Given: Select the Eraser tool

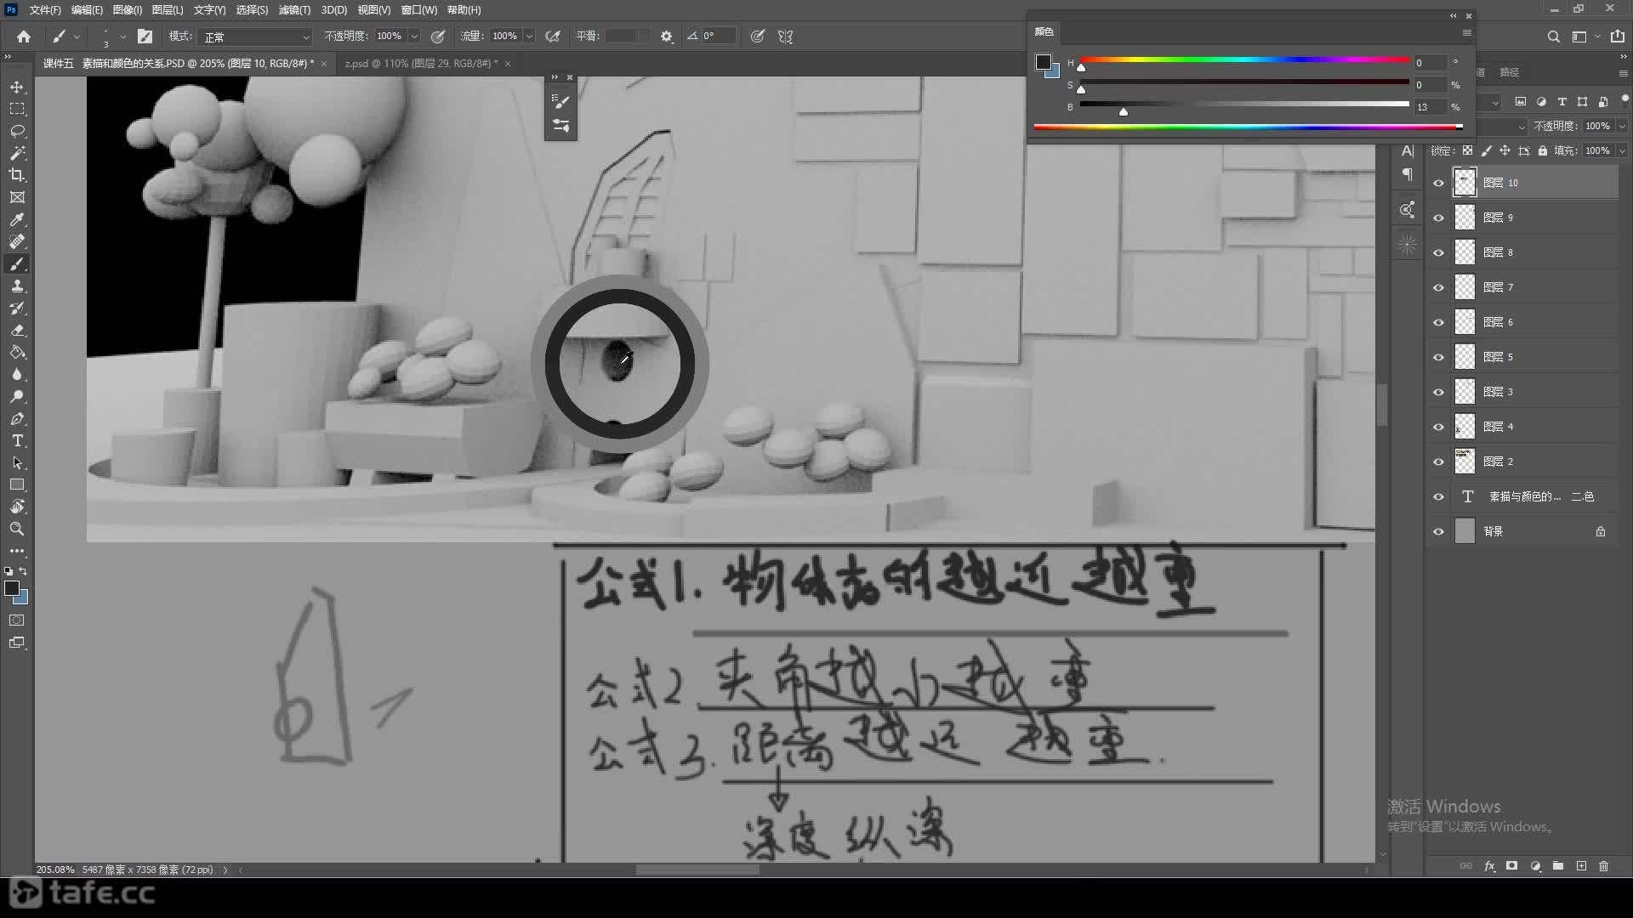Looking at the screenshot, I should [17, 331].
